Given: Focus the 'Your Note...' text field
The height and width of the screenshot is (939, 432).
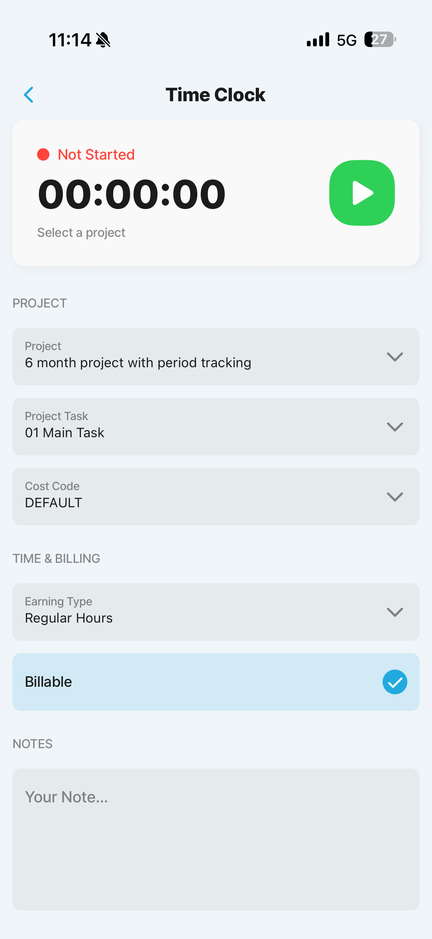Looking at the screenshot, I should coord(216,838).
